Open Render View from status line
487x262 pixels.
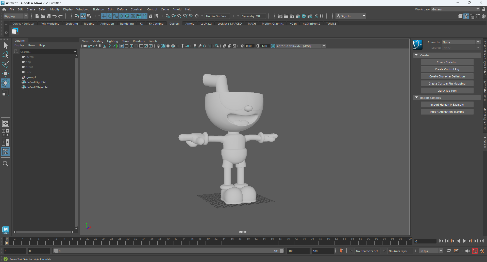[x=280, y=16]
